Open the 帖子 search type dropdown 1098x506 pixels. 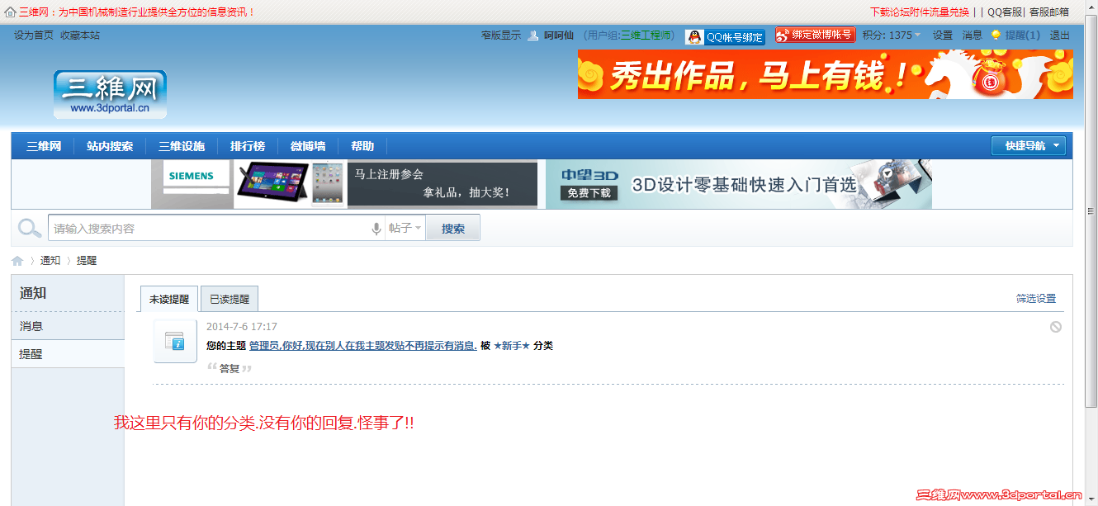tap(405, 229)
